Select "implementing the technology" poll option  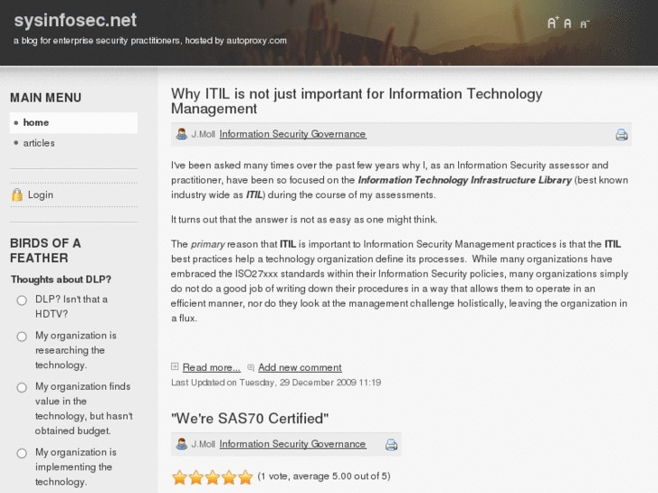tap(22, 453)
